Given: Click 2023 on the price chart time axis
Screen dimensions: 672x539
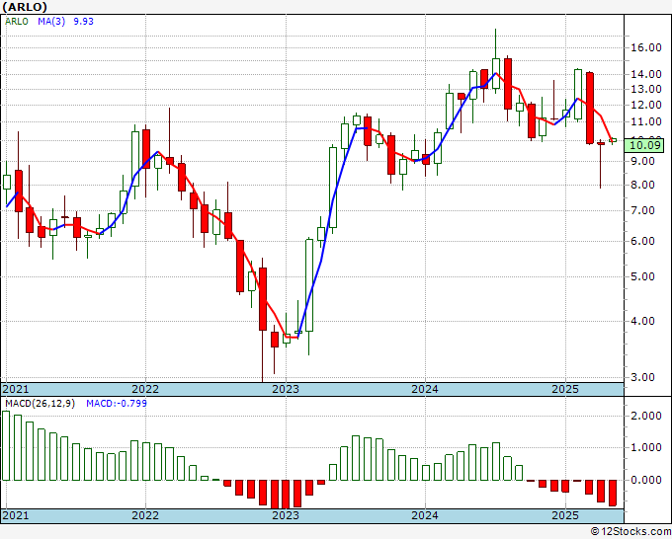Looking at the screenshot, I should [x=286, y=389].
